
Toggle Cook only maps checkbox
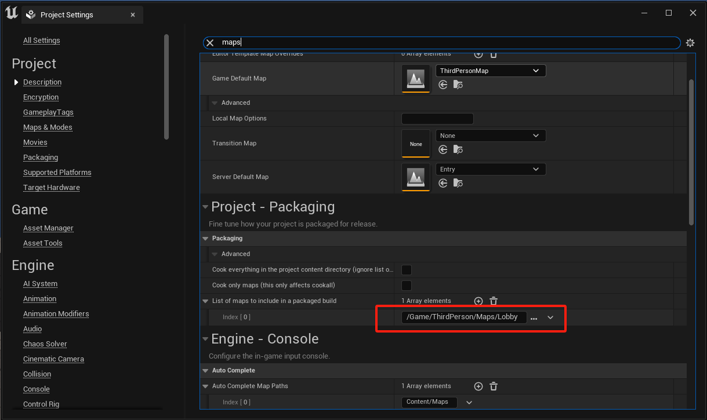point(407,286)
